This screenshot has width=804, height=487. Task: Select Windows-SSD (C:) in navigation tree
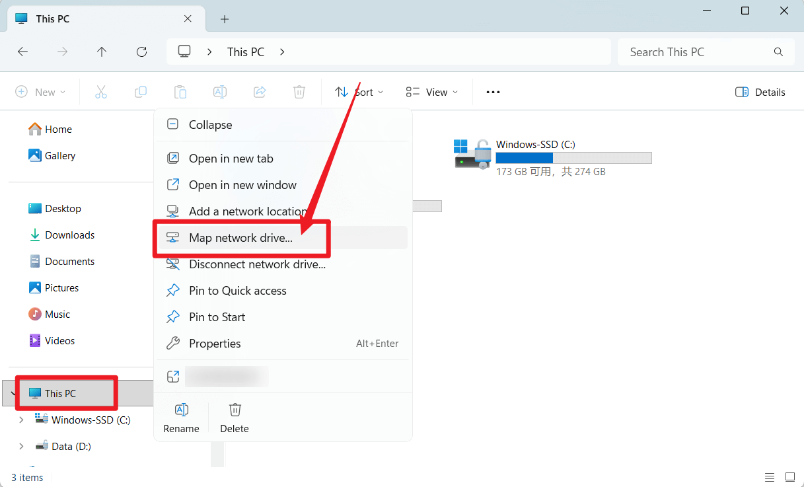tap(83, 420)
